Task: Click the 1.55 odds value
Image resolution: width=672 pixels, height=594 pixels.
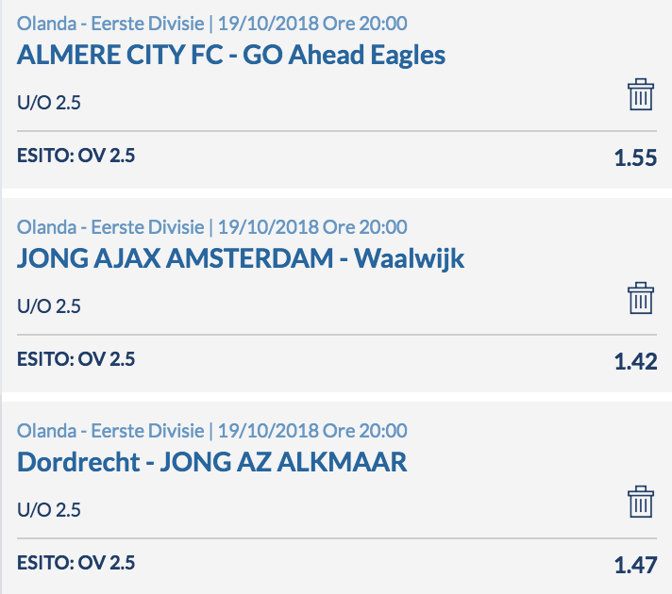Action: click(x=635, y=157)
